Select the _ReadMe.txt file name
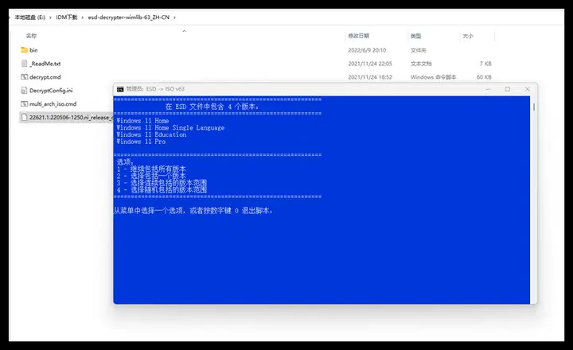This screenshot has width=573, height=350. (x=45, y=64)
